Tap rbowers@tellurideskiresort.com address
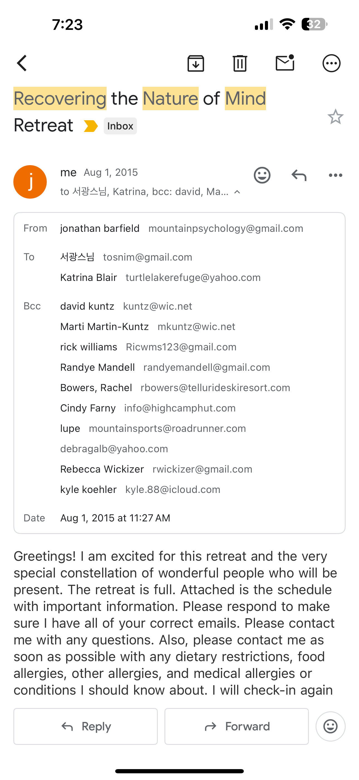The width and height of the screenshot is (359, 780). tap(215, 387)
